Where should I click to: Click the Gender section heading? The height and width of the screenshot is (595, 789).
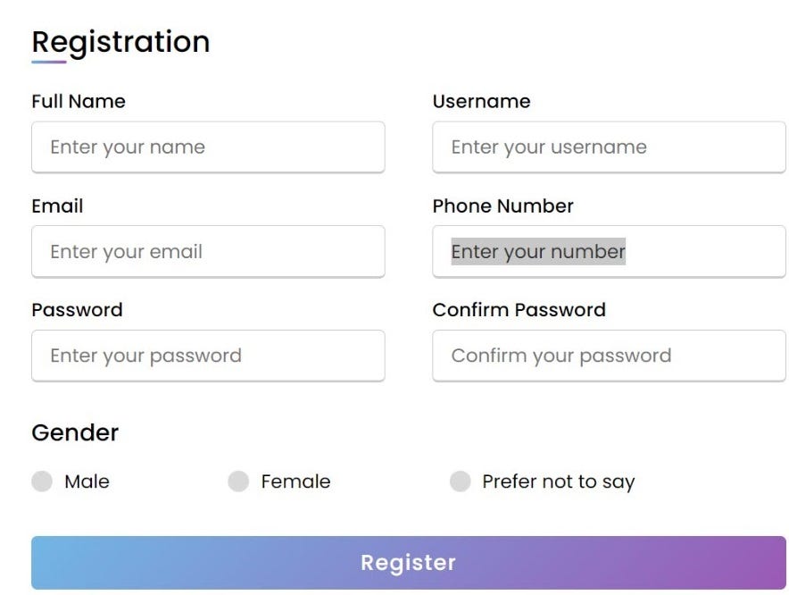(x=75, y=432)
